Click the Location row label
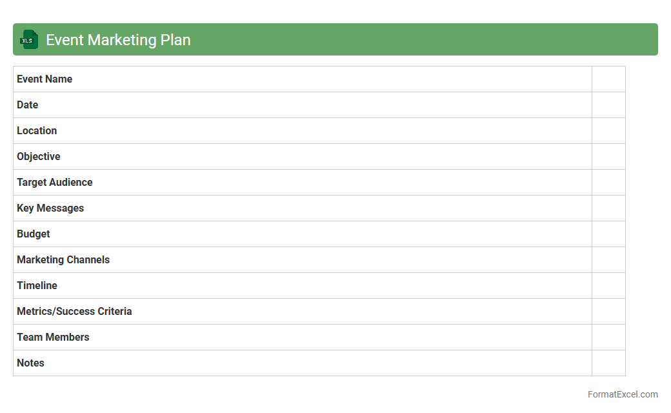The image size is (671, 413). click(37, 131)
